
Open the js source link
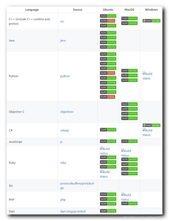(x=61, y=142)
